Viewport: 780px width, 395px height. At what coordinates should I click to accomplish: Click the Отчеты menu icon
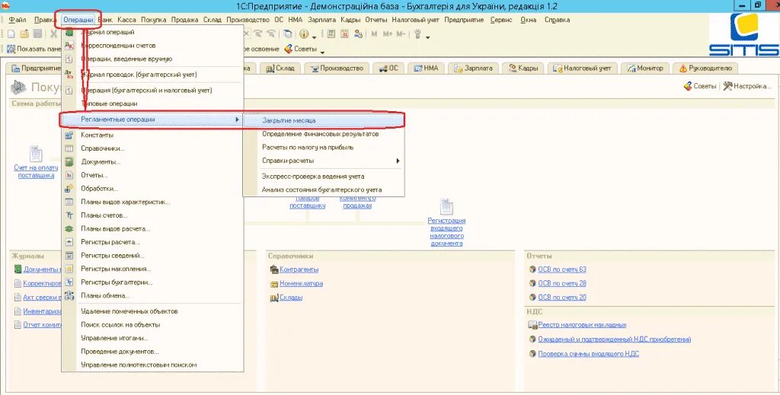point(69,175)
